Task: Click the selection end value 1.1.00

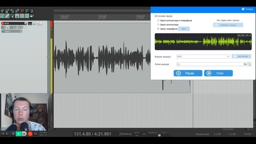Action: [x=232, y=134]
